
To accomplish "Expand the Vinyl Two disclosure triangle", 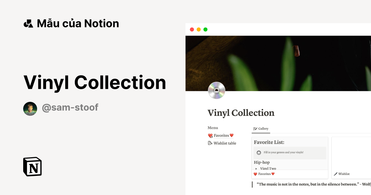I will [x=256, y=168].
